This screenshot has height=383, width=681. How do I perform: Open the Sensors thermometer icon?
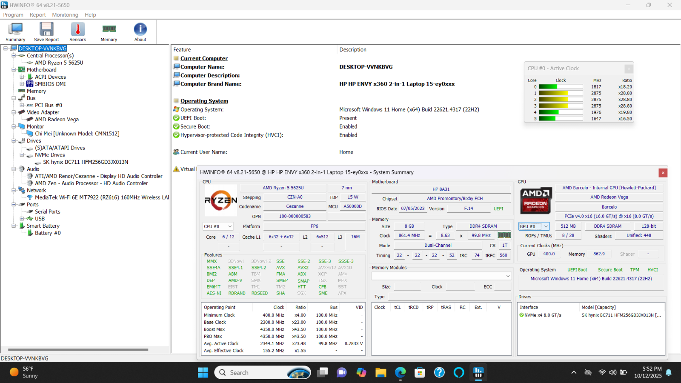pos(77,32)
